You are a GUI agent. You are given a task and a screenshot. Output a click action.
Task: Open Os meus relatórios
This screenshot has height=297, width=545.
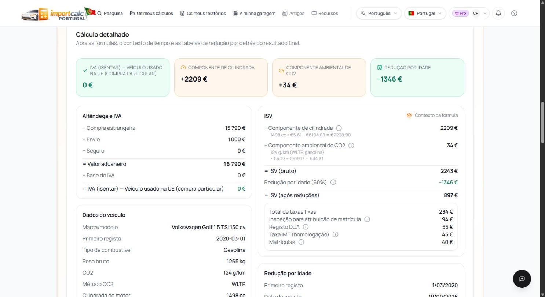click(x=203, y=13)
